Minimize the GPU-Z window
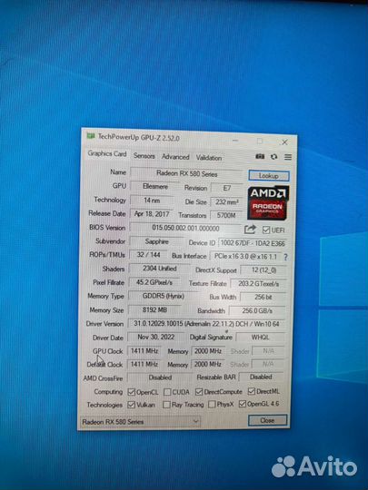Viewport: 368px width, 490px height. (x=235, y=141)
